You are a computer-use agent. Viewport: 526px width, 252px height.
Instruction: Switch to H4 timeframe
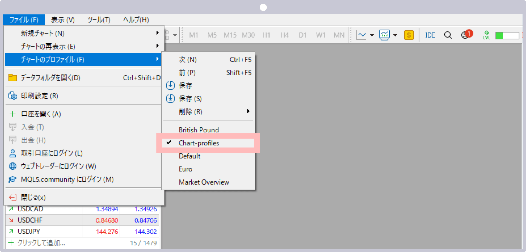pos(284,35)
